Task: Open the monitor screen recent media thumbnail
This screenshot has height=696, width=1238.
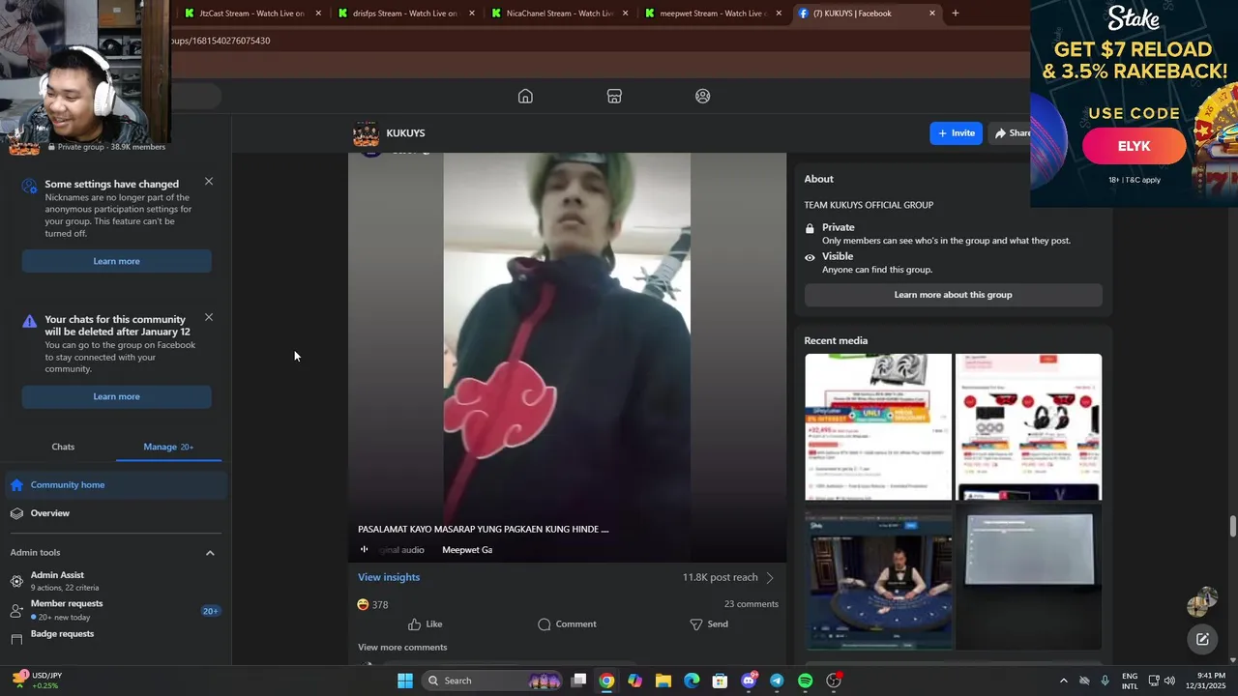Action: click(1028, 577)
